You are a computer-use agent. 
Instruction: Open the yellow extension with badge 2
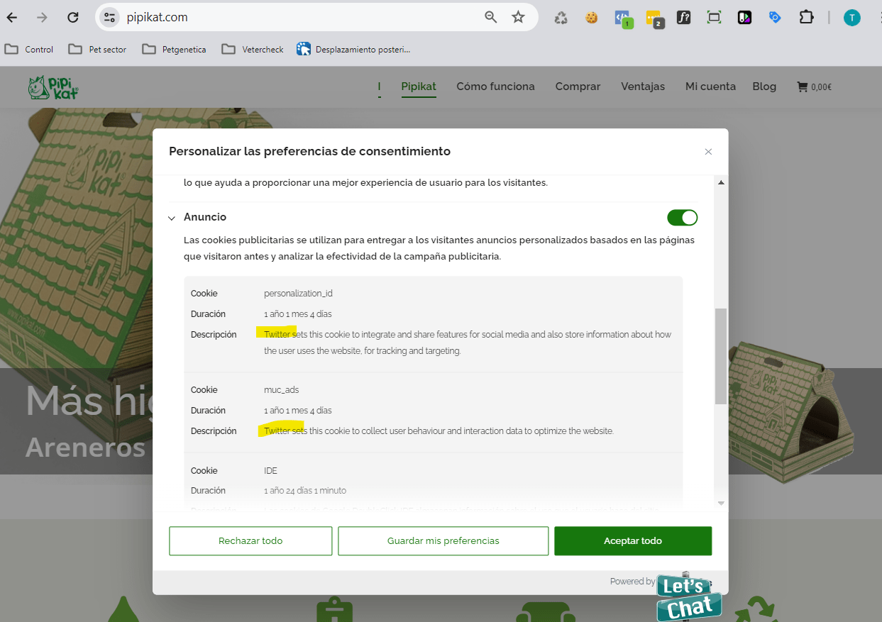pyautogui.click(x=654, y=18)
